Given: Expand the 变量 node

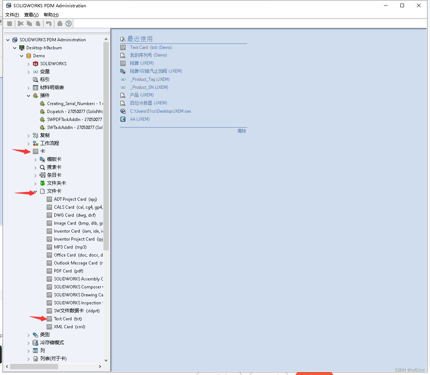Looking at the screenshot, I should click(x=29, y=72).
